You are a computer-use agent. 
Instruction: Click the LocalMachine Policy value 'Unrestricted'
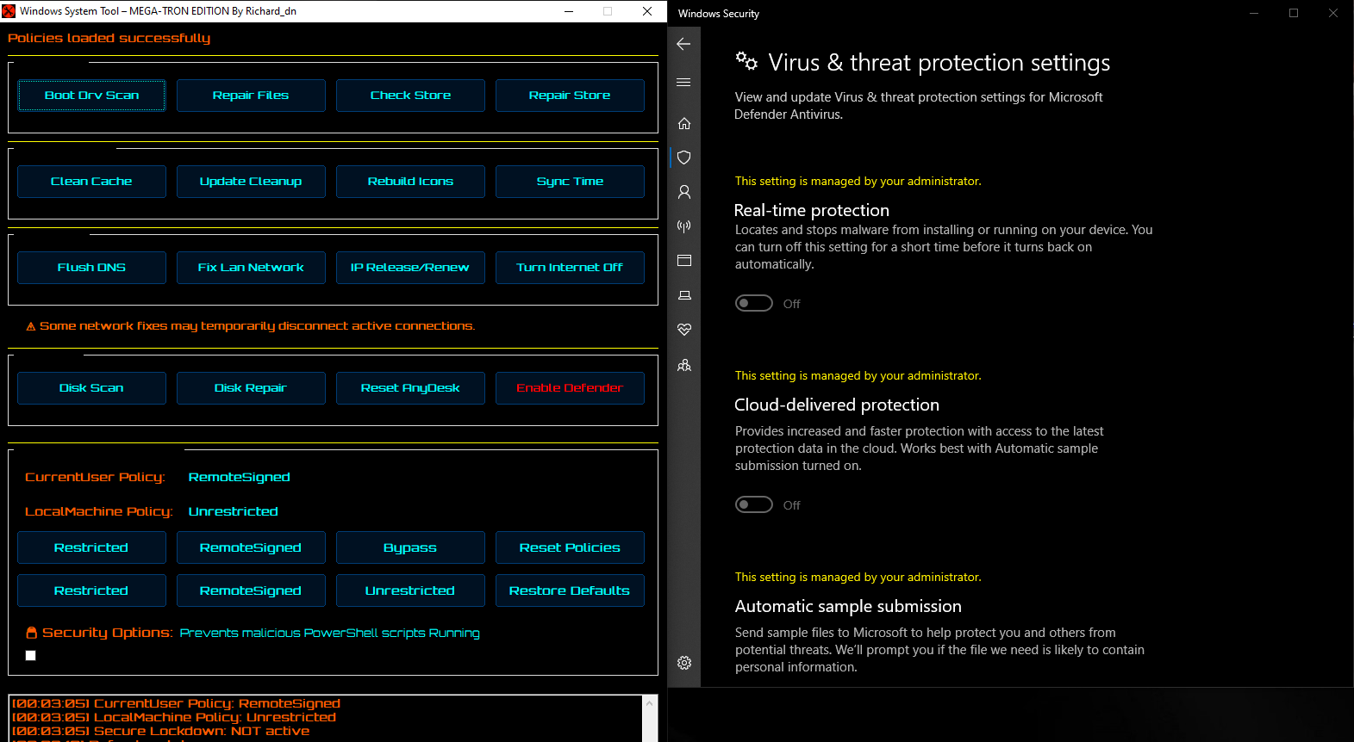tap(234, 511)
